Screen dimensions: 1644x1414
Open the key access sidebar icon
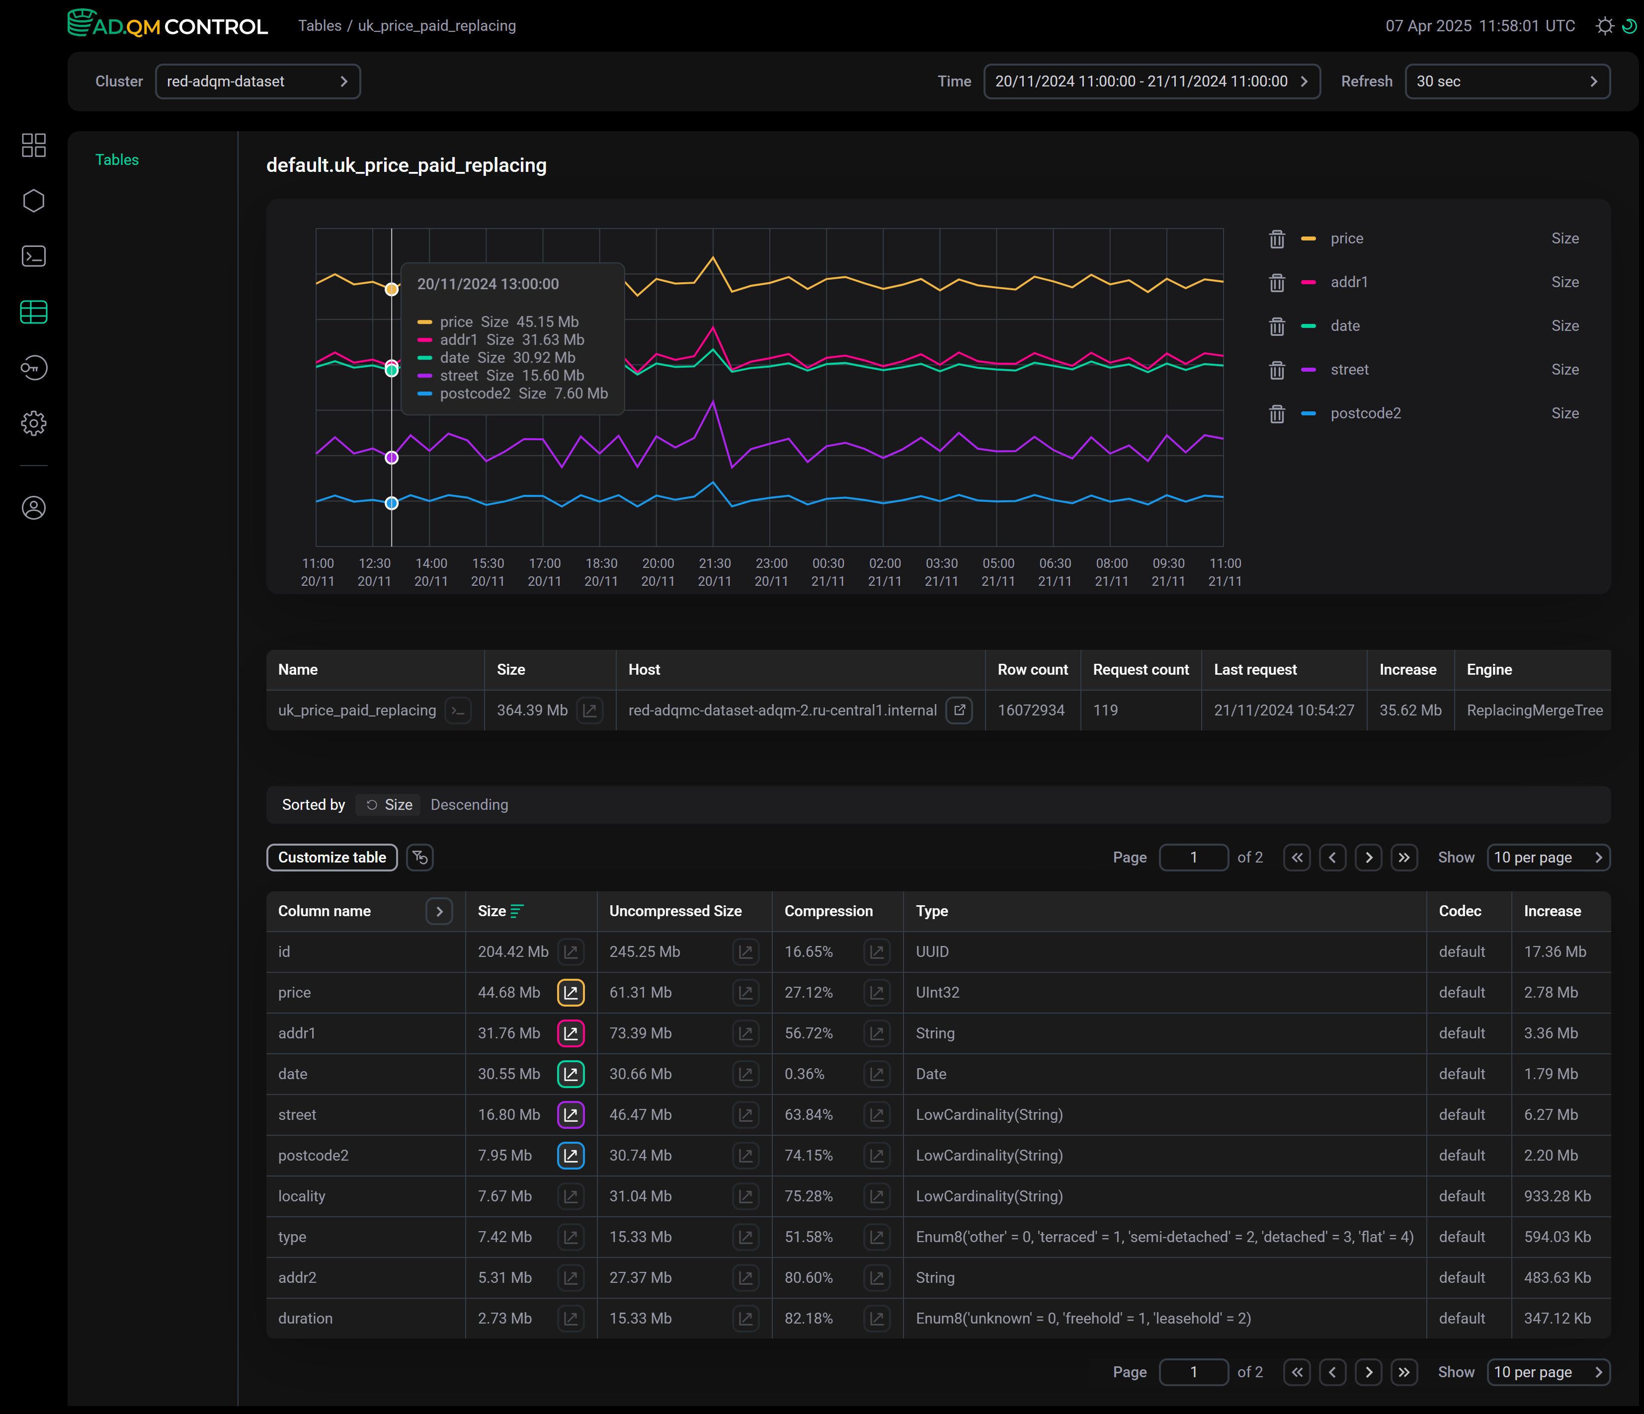[33, 368]
